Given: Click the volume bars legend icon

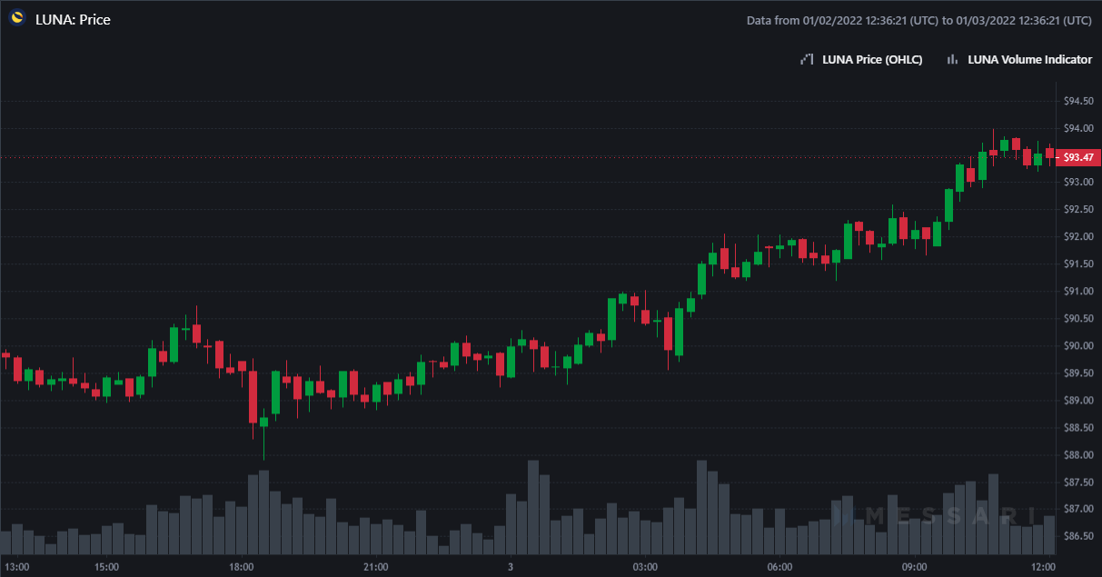Looking at the screenshot, I should [952, 59].
